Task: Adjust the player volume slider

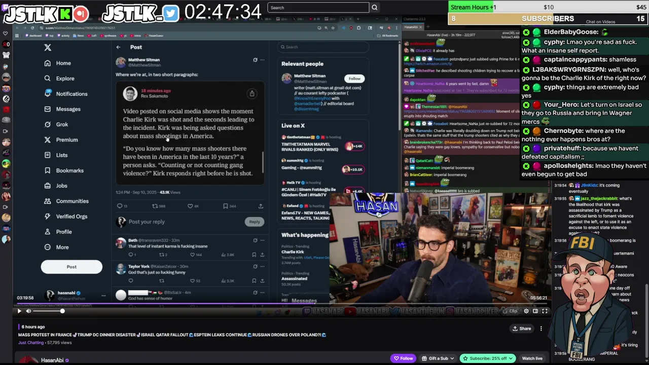Action: tap(48, 311)
